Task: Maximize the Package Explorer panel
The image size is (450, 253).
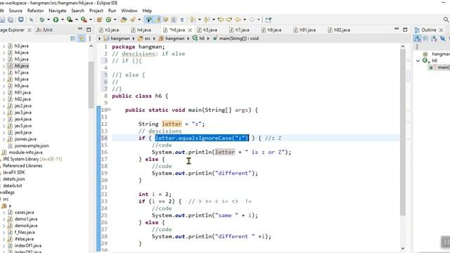Action: [x=89, y=30]
